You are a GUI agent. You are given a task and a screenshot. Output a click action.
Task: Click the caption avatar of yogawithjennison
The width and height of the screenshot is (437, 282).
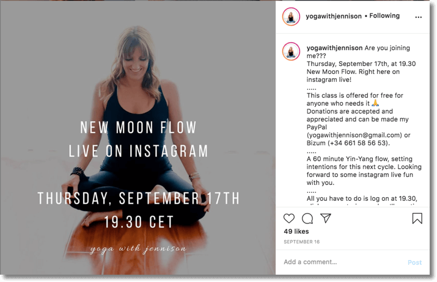tap(291, 51)
